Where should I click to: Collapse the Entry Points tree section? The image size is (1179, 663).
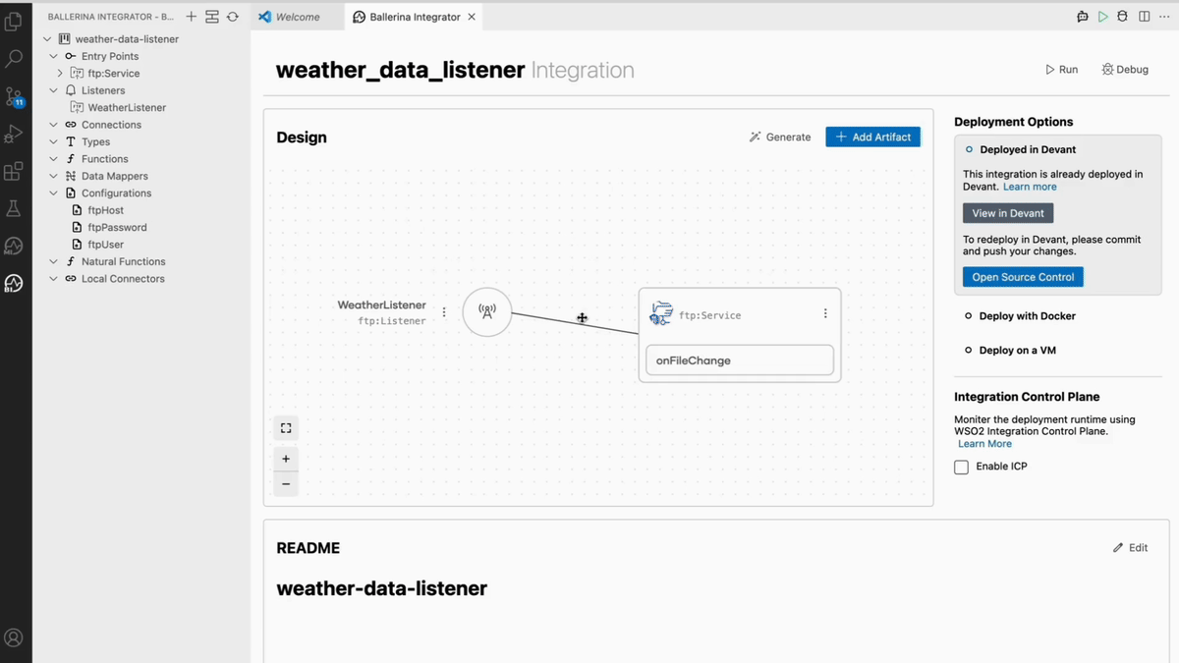tap(54, 56)
